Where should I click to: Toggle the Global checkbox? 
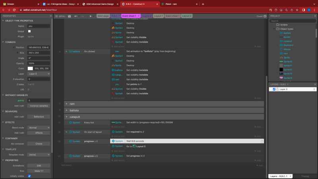(x=29, y=31)
